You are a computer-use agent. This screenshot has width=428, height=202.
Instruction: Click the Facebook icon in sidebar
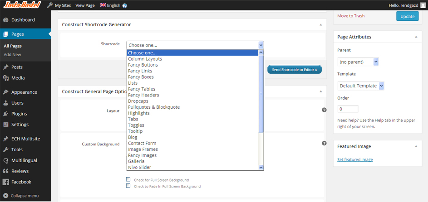point(6,182)
